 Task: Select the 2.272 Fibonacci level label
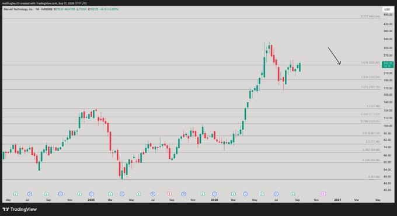(x=370, y=16)
